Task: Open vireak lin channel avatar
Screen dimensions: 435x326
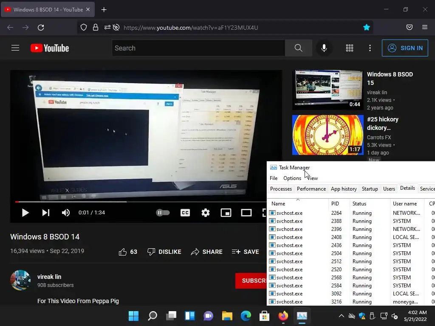Action: pos(20,280)
